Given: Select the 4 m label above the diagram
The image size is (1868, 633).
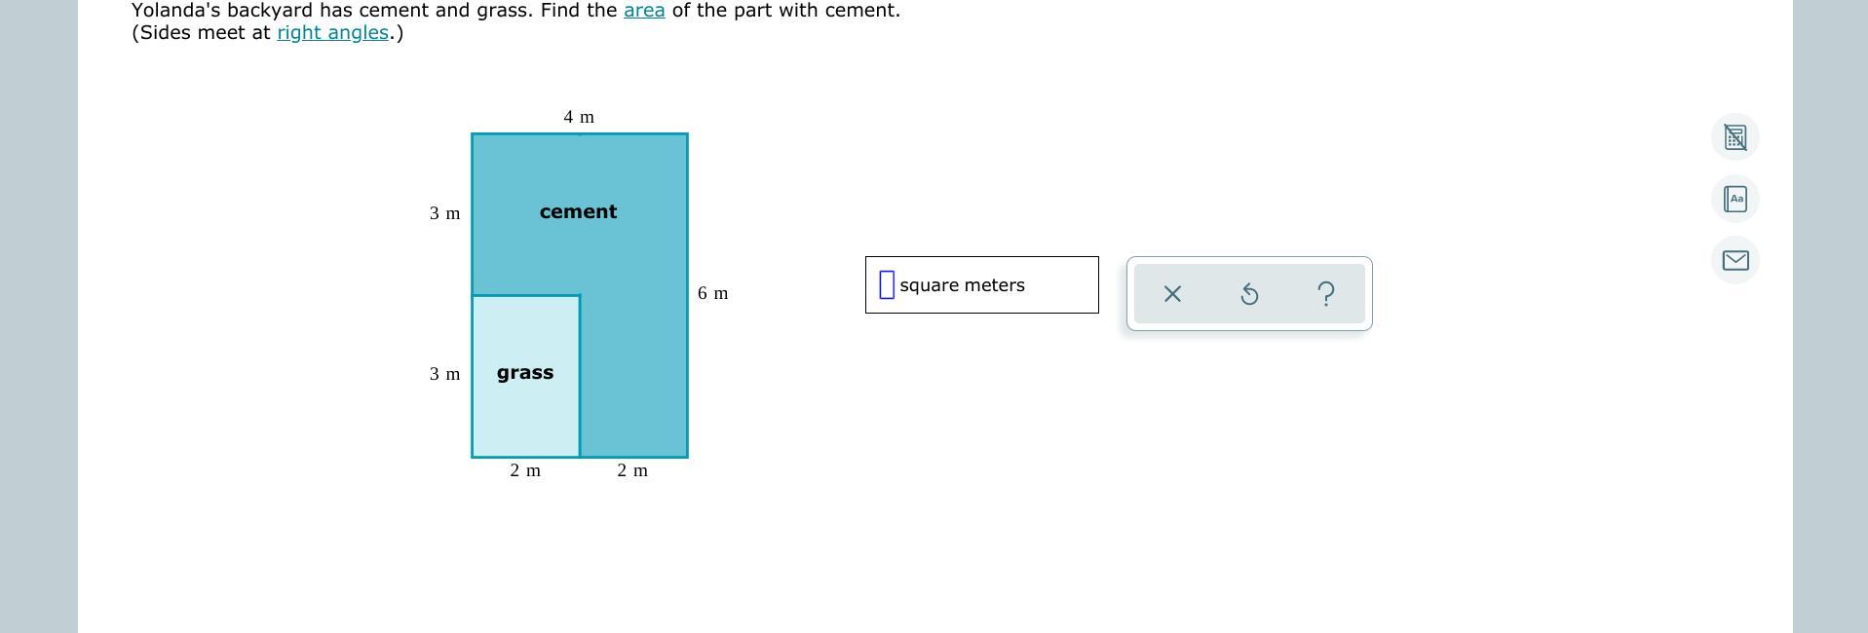Looking at the screenshot, I should click(x=579, y=118).
